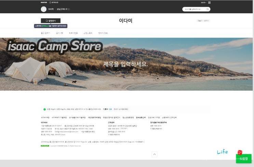This screenshot has width=254, height=167.
Task: Open the 개인정보처리방침 footer link
Action: [x=94, y=117]
